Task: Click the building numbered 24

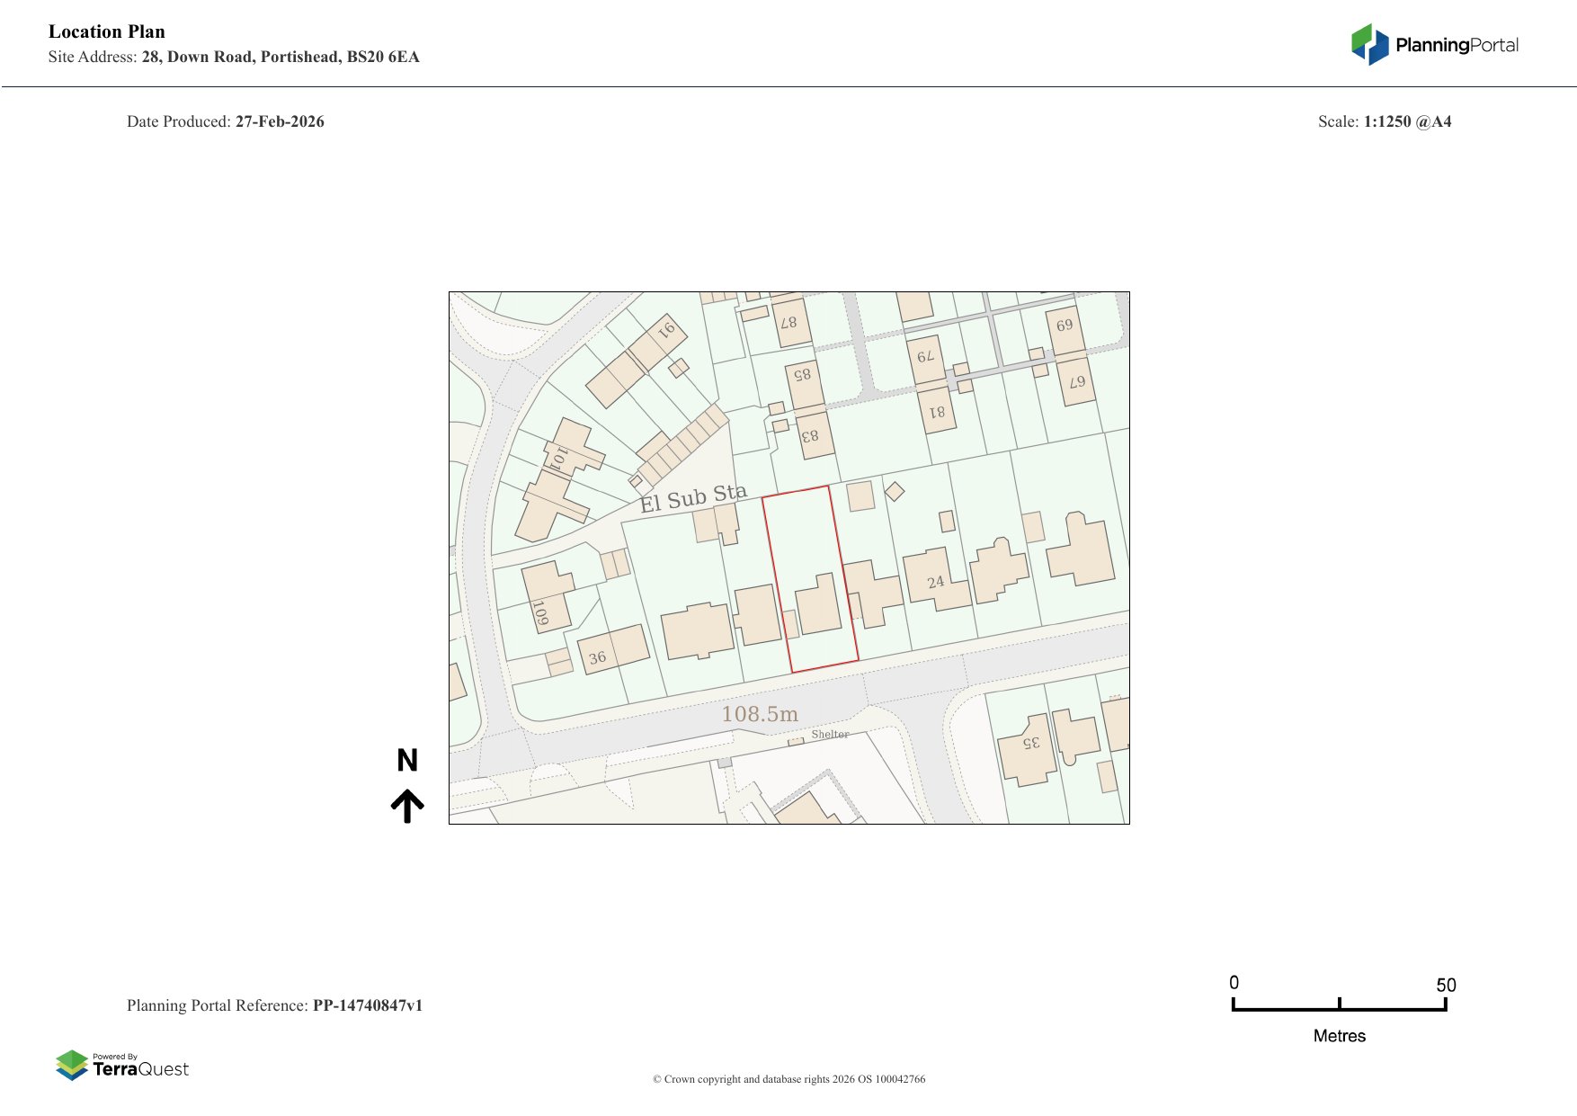Action: coord(935,582)
